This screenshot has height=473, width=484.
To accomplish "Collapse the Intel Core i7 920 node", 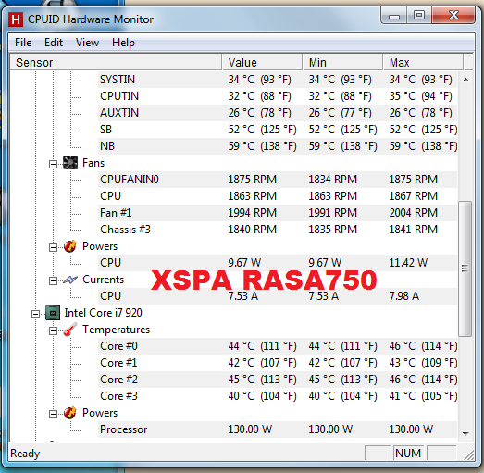I will point(35,314).
